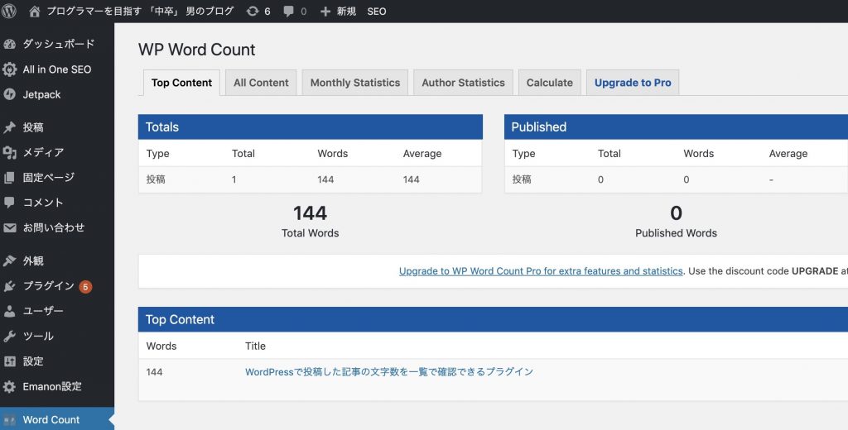Screen dimensions: 848x430
Task: Click Upgrade to WP Word Count Pro link
Action: click(541, 271)
